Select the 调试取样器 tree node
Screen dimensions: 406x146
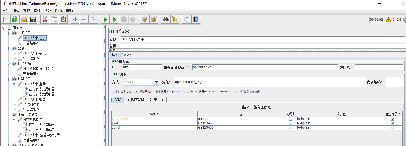click(31, 104)
